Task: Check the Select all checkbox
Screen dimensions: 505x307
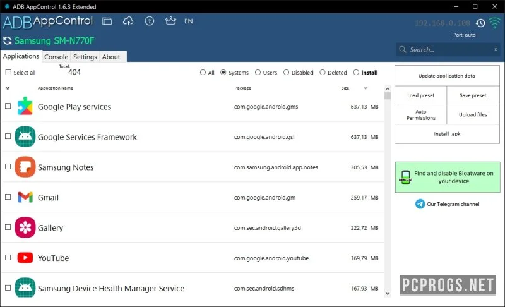Action: tap(8, 73)
